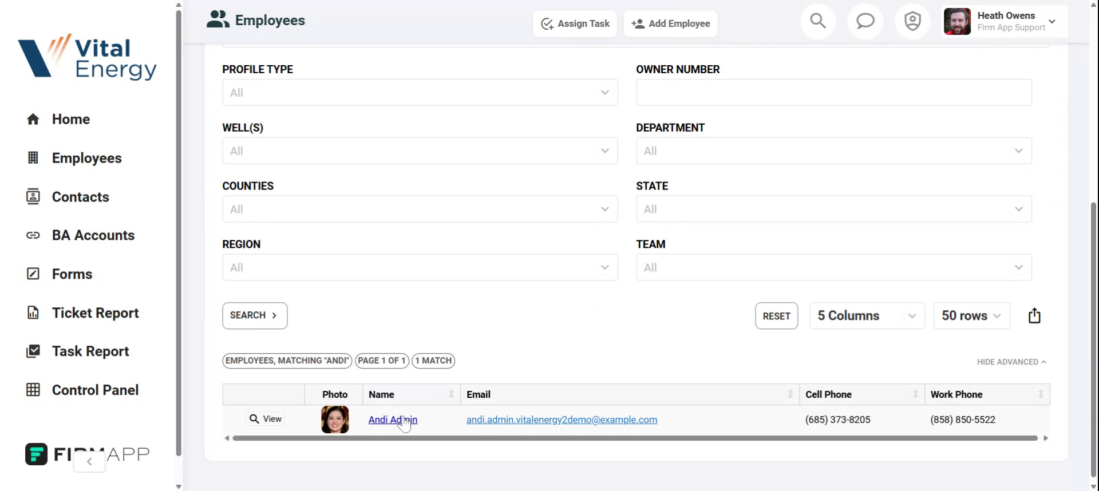1099x491 pixels.
Task: Go to Home in sidebar
Action: (x=71, y=119)
